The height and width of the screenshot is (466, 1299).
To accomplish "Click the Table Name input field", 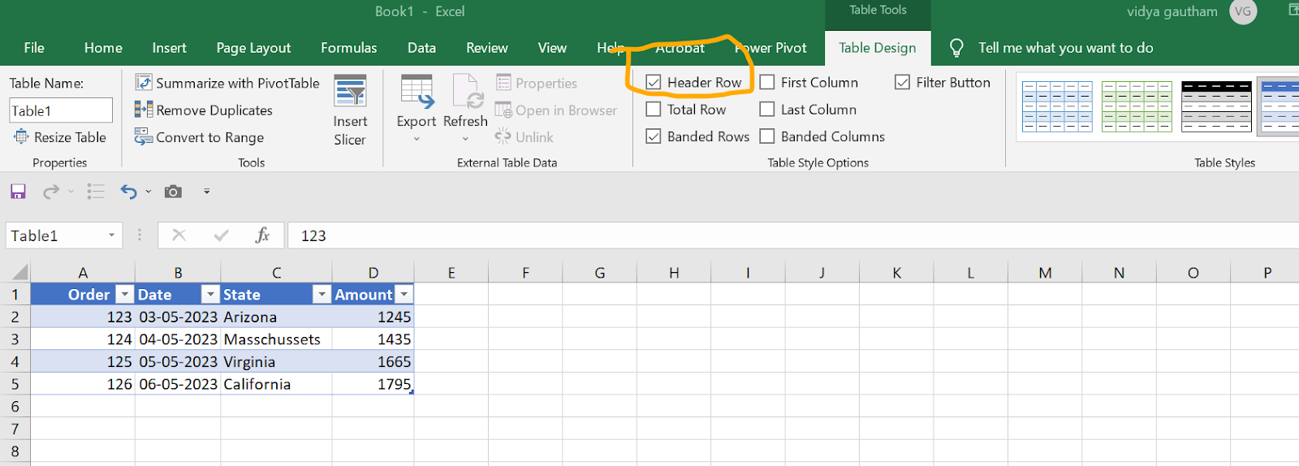I will point(61,110).
